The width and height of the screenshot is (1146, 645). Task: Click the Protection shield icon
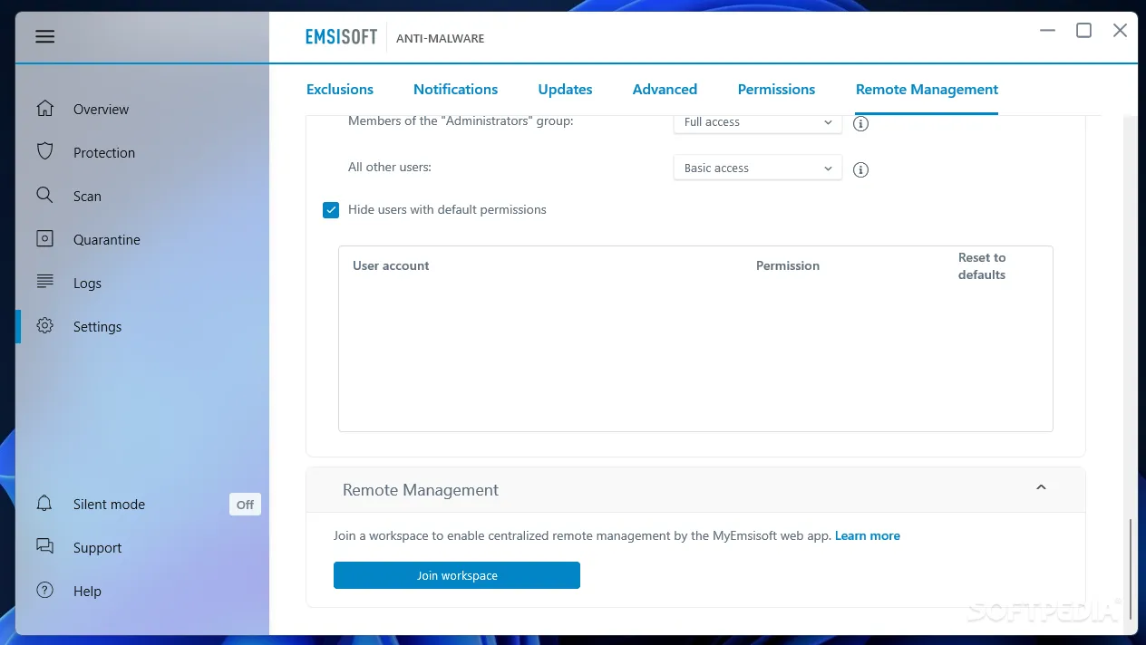(x=45, y=152)
